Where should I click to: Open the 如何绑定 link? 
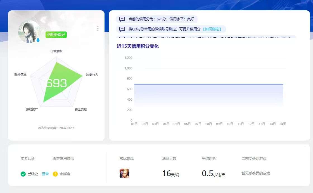[x=212, y=29]
